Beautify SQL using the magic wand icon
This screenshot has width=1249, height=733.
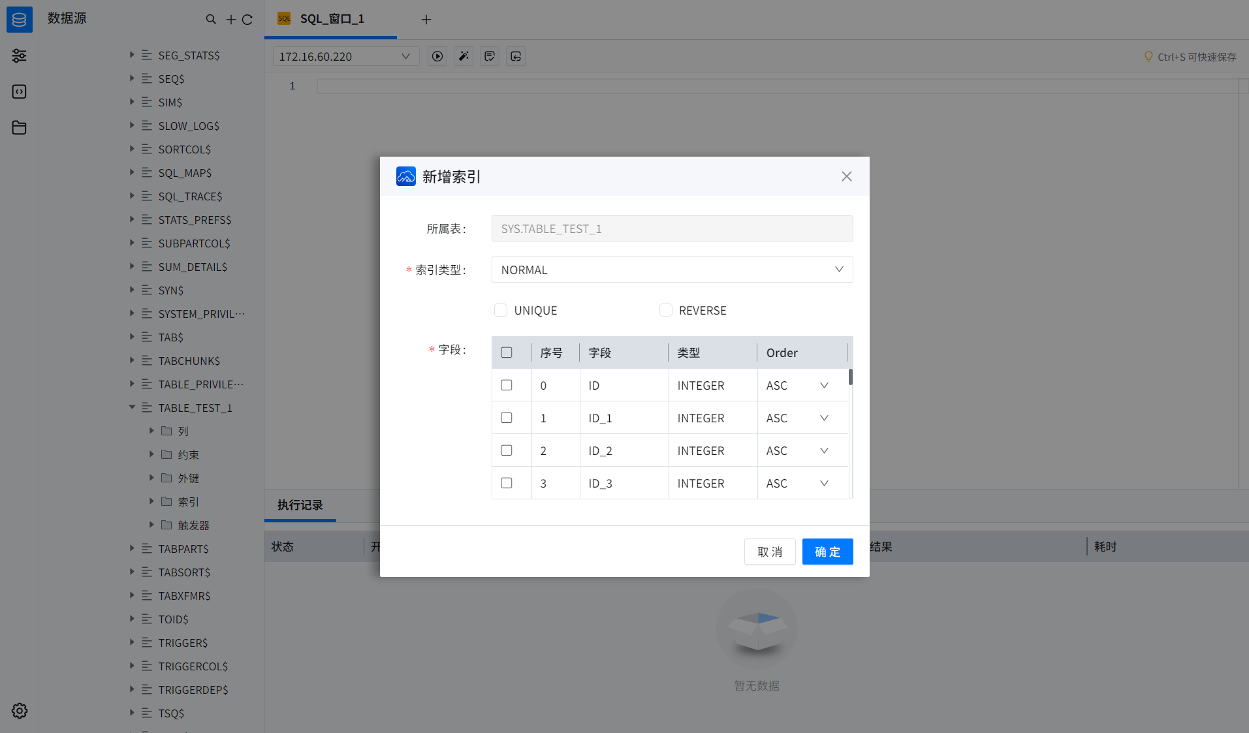click(x=463, y=56)
